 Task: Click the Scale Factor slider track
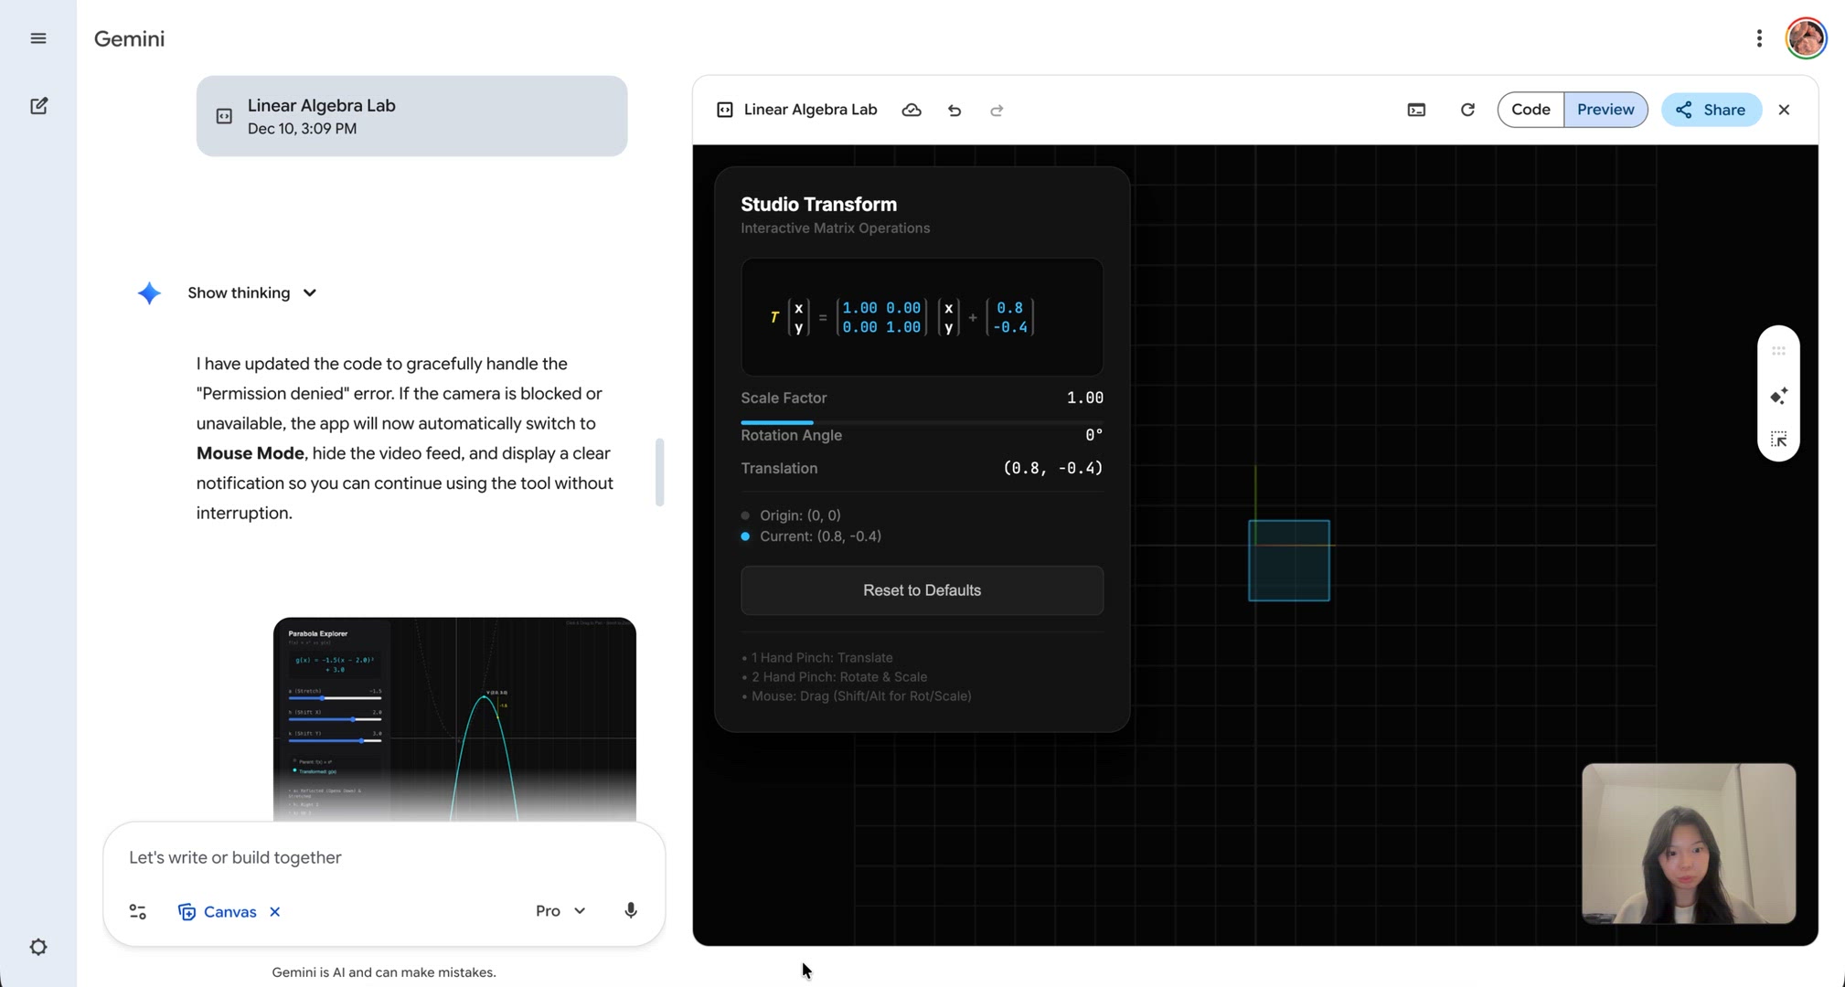click(x=922, y=422)
